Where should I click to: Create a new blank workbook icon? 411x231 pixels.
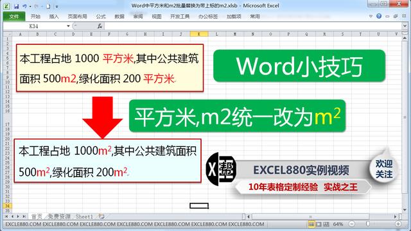[x=48, y=6]
